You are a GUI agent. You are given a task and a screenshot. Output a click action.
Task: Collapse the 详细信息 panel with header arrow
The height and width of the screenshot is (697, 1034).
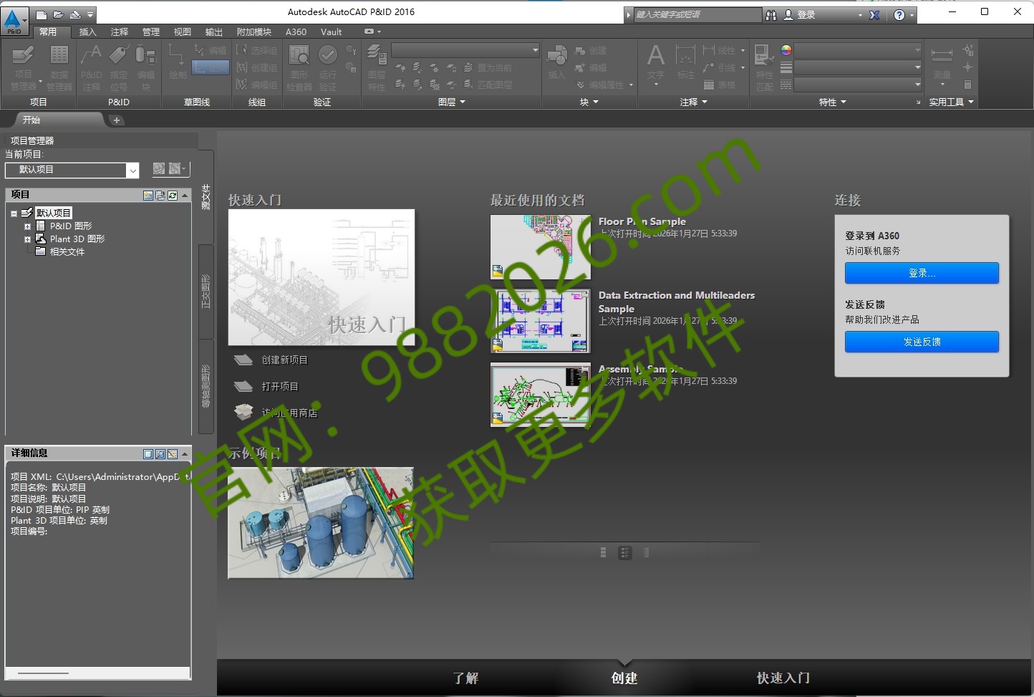(185, 453)
